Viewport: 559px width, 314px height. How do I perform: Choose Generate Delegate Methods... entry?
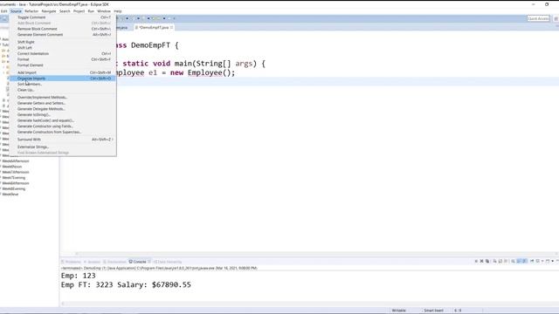click(x=62, y=109)
